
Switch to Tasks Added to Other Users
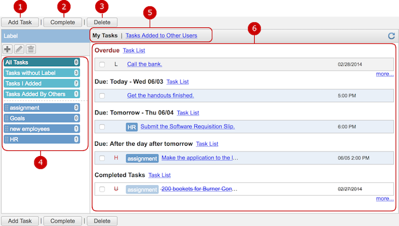[161, 36]
